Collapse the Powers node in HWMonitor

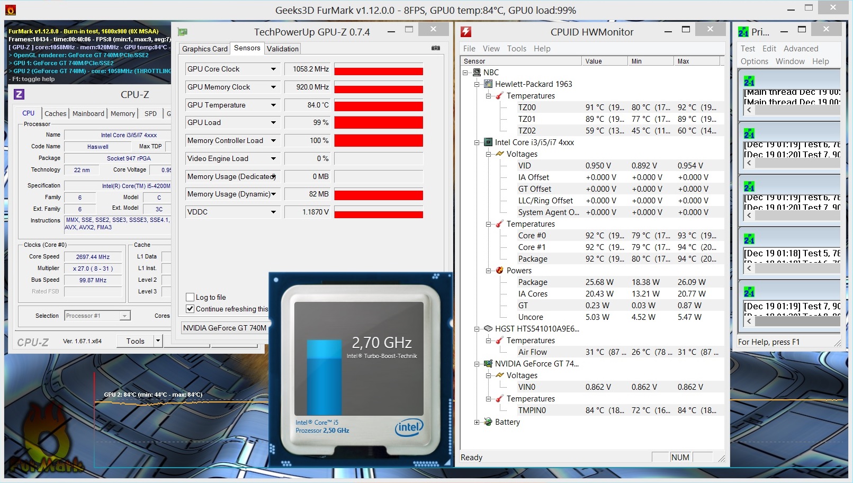(488, 271)
